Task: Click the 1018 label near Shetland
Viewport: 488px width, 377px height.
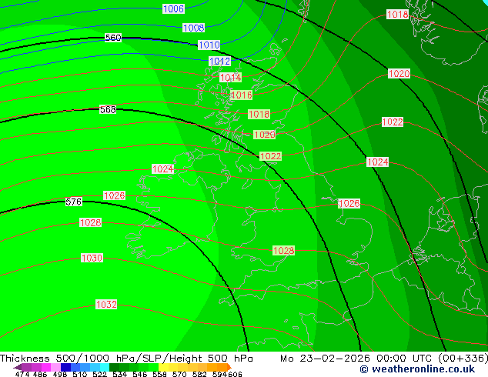Action: (x=397, y=15)
